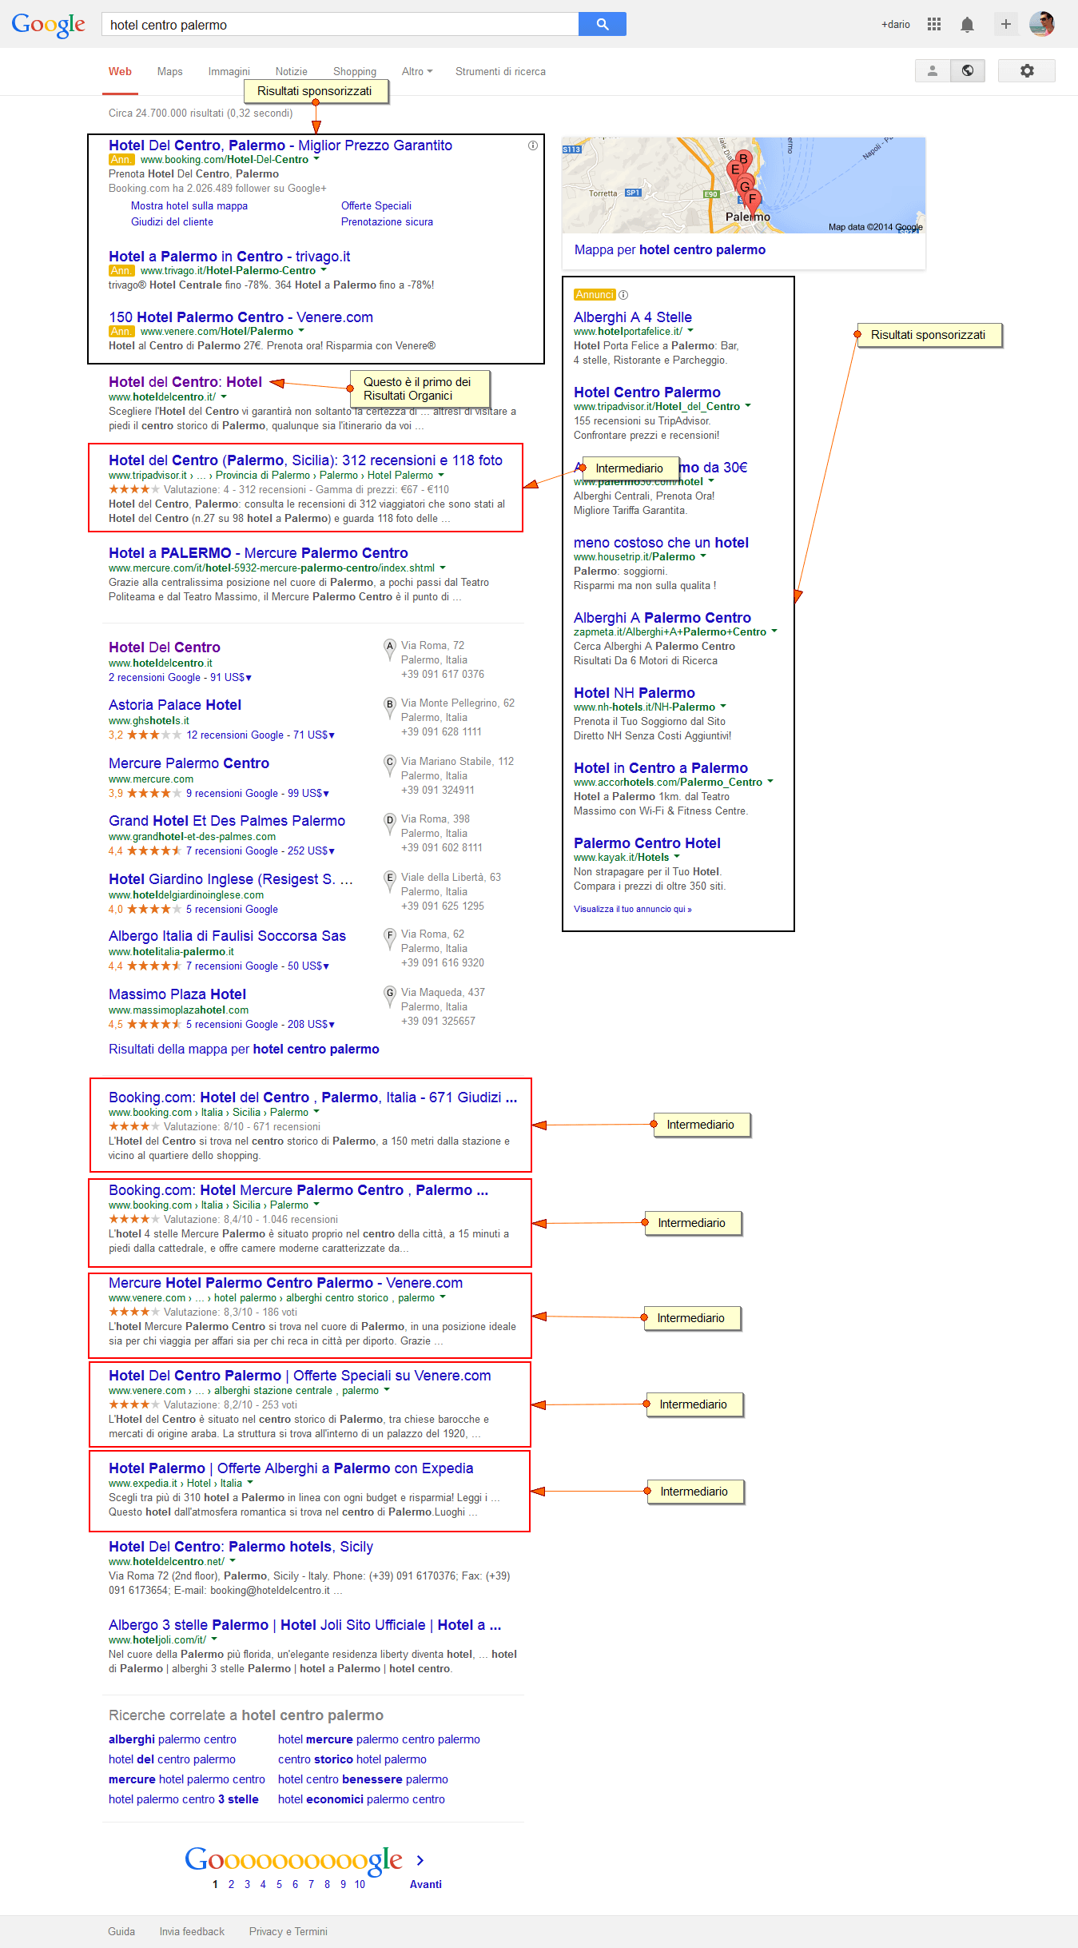Image resolution: width=1078 pixels, height=1948 pixels.
Task: Open Grand Hotel Et Des Palmes Palermo result
Action: 227,821
